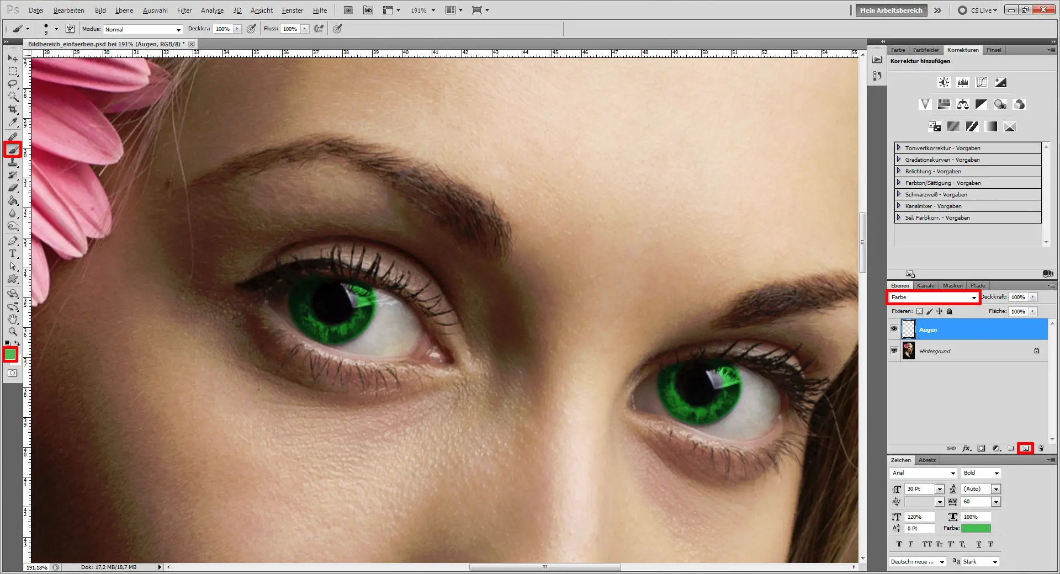Add a layer mask to the Augen layer
This screenshot has height=574, width=1060.
981,448
